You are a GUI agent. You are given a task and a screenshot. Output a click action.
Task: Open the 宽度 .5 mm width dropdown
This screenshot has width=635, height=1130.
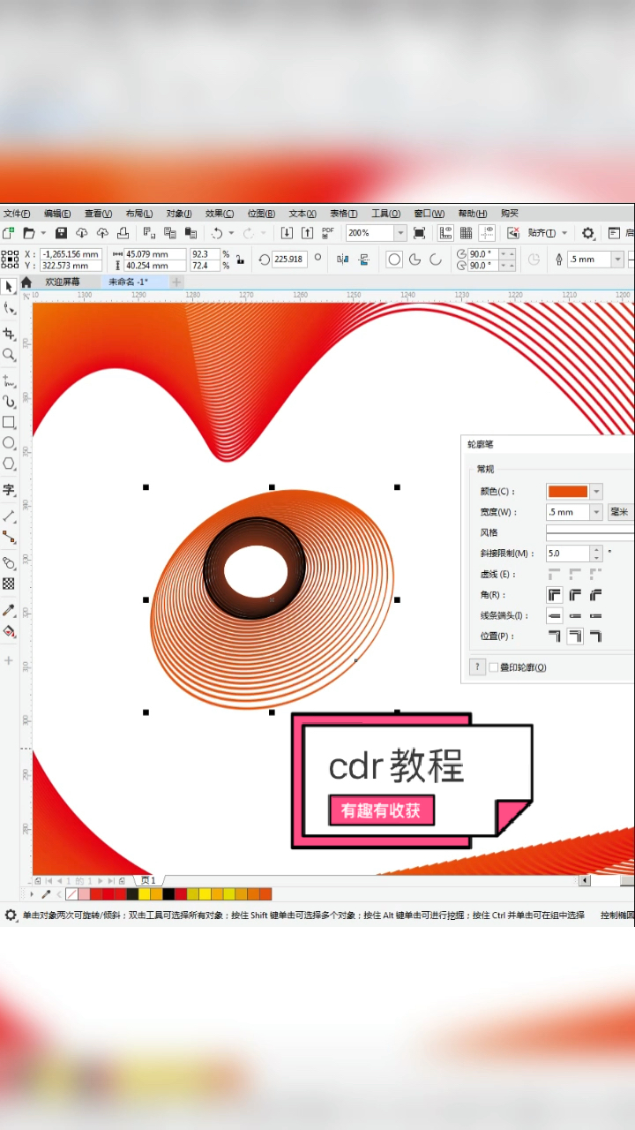[597, 512]
